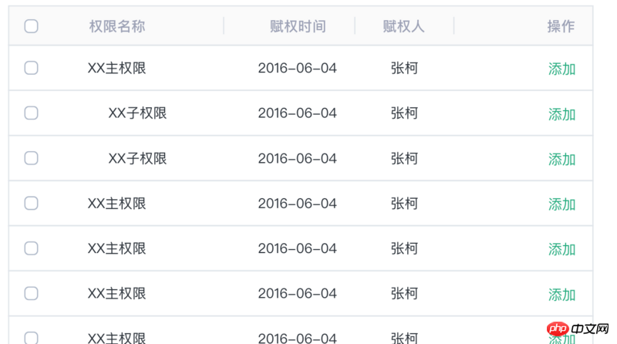Tick checkbox of the first XX子权限 row

coord(31,113)
